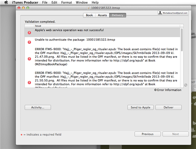Open the File menu
196x149 pixels.
tap(45, 2)
